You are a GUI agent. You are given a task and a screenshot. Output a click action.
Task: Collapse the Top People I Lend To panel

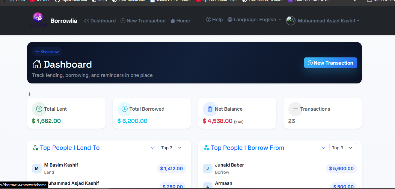point(153,148)
